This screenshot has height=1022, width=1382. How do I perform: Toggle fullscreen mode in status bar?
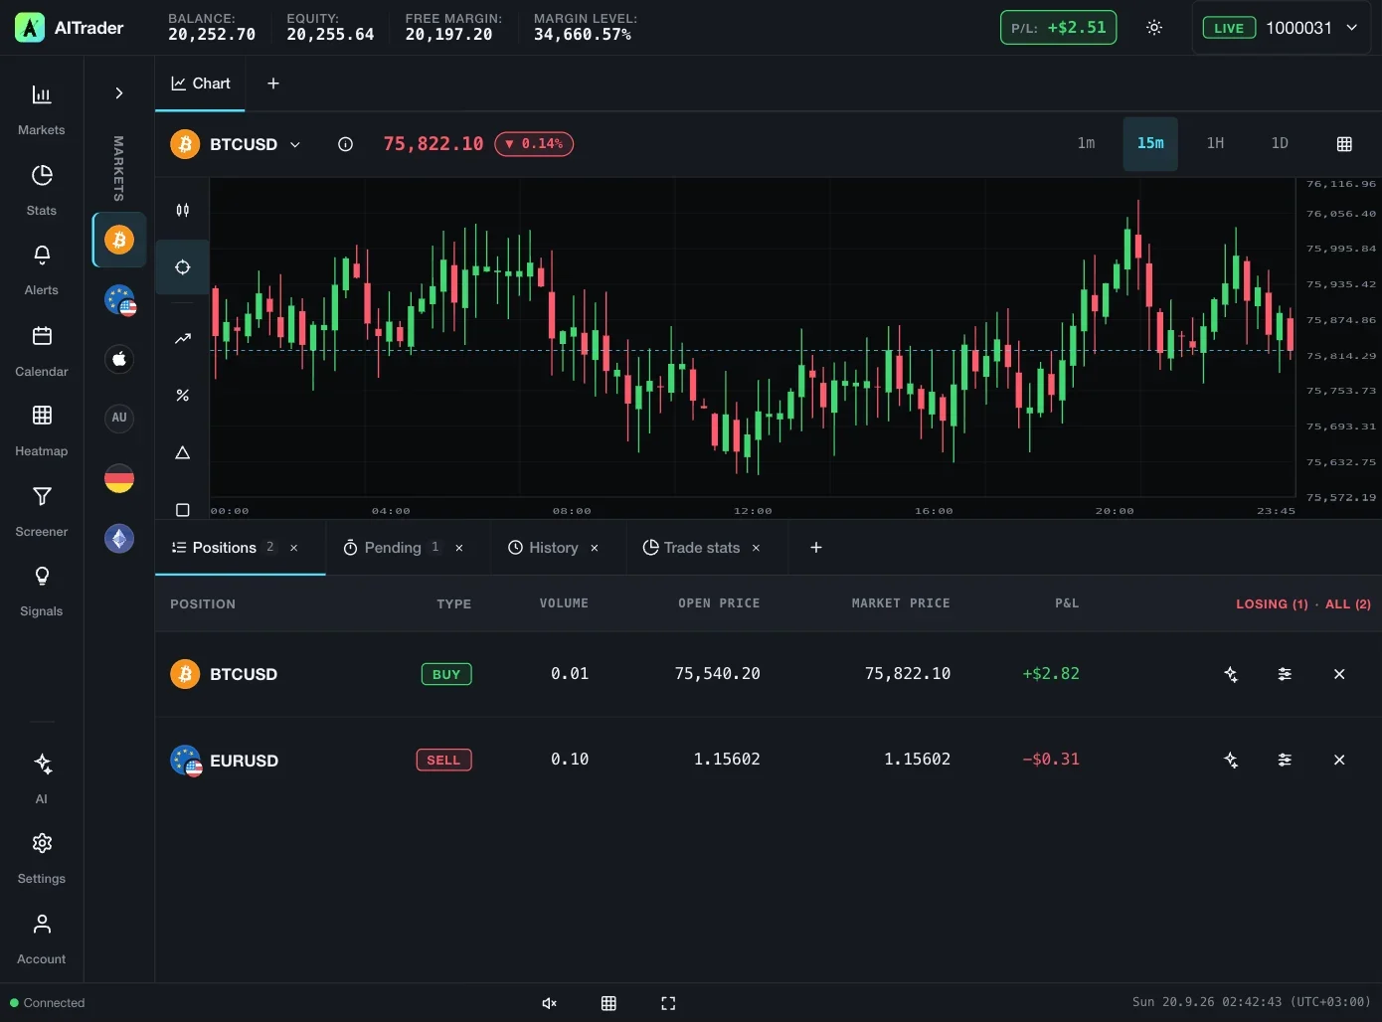coord(668,1003)
